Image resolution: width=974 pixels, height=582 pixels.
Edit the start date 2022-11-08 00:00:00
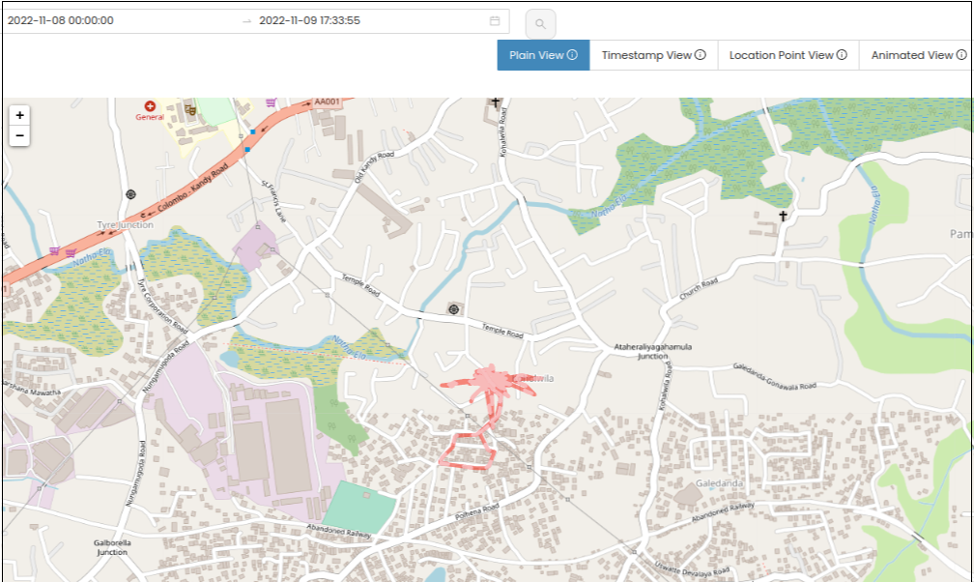61,20
